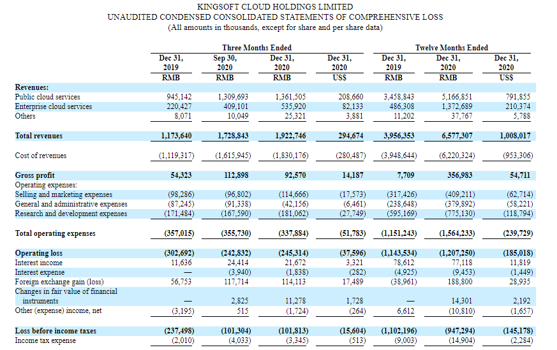
Task: Click the Revenues: section label
Action: (32, 87)
